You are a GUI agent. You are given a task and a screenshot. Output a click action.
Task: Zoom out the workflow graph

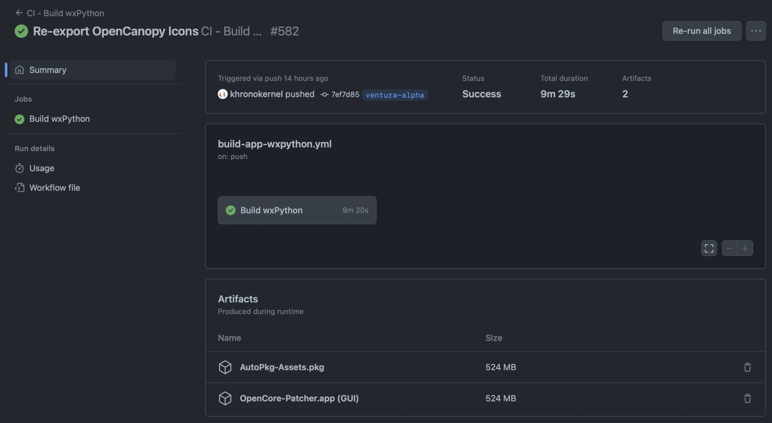[730, 248]
